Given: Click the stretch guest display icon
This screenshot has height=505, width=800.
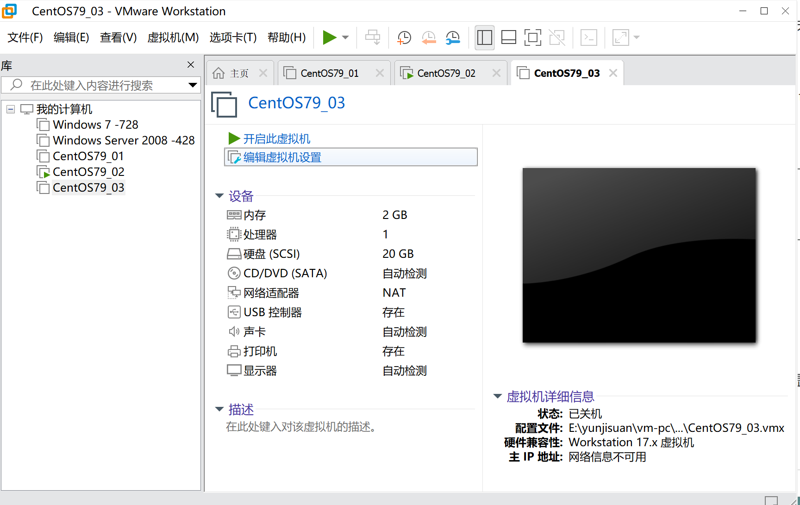Looking at the screenshot, I should [x=620, y=37].
